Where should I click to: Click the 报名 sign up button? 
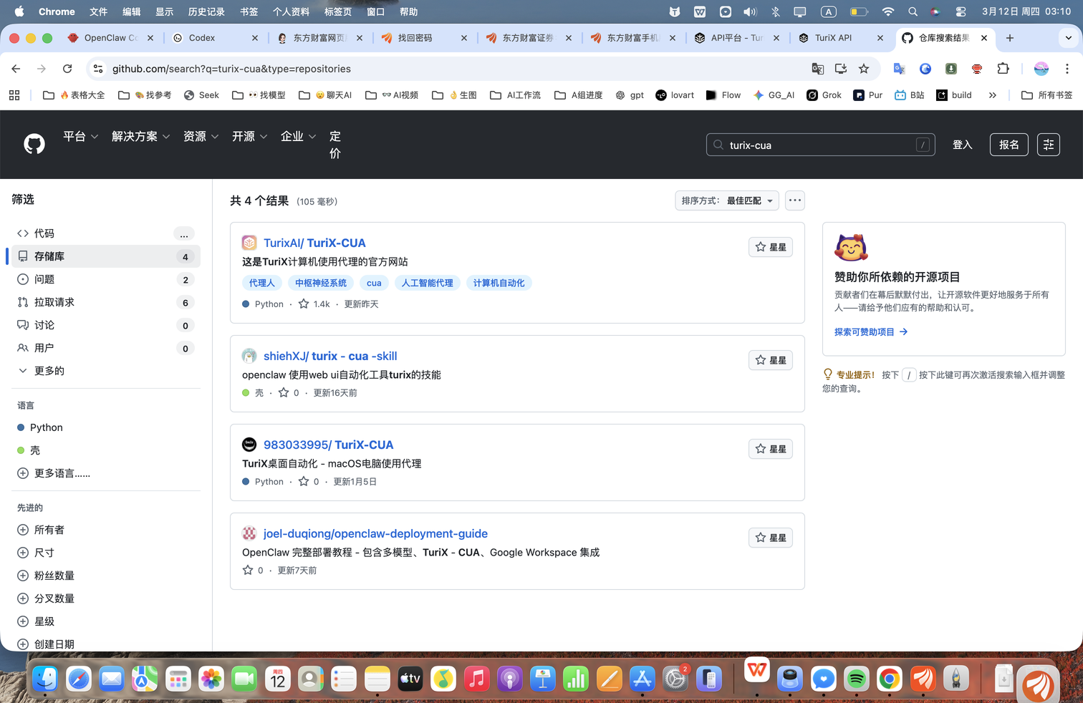coord(1009,145)
